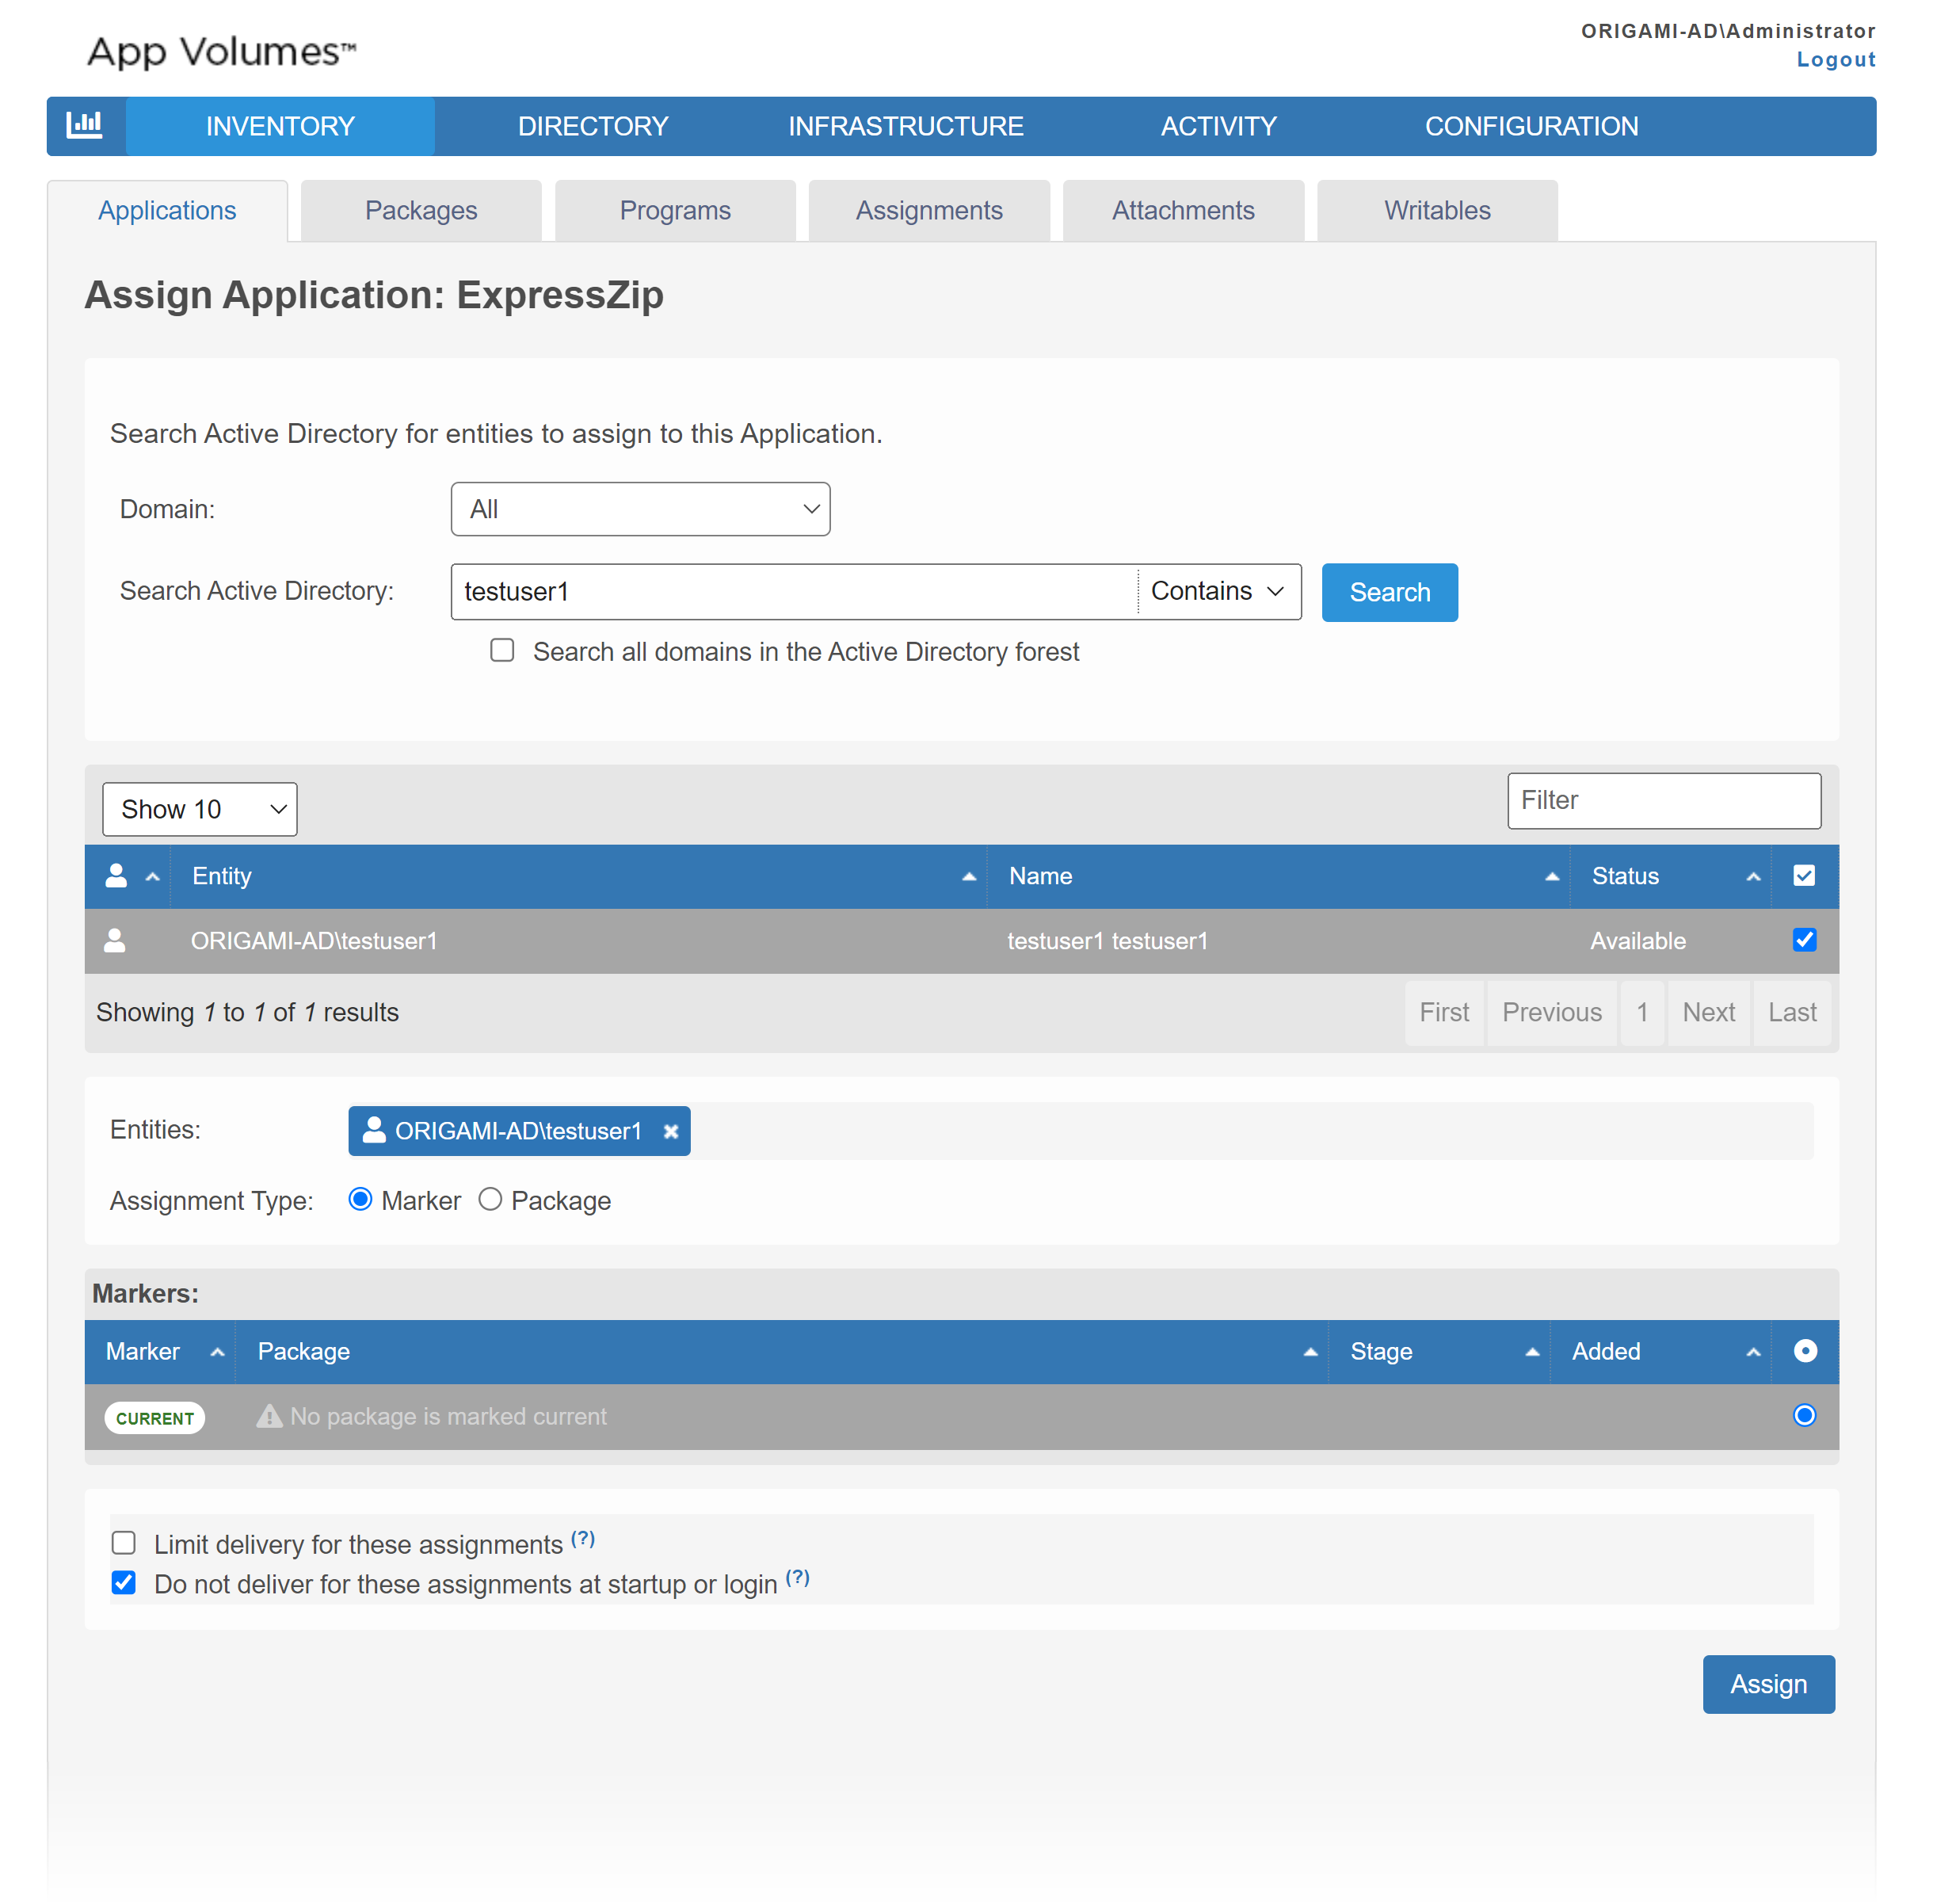
Task: Sort by Package column arrow
Action: tap(1310, 1351)
